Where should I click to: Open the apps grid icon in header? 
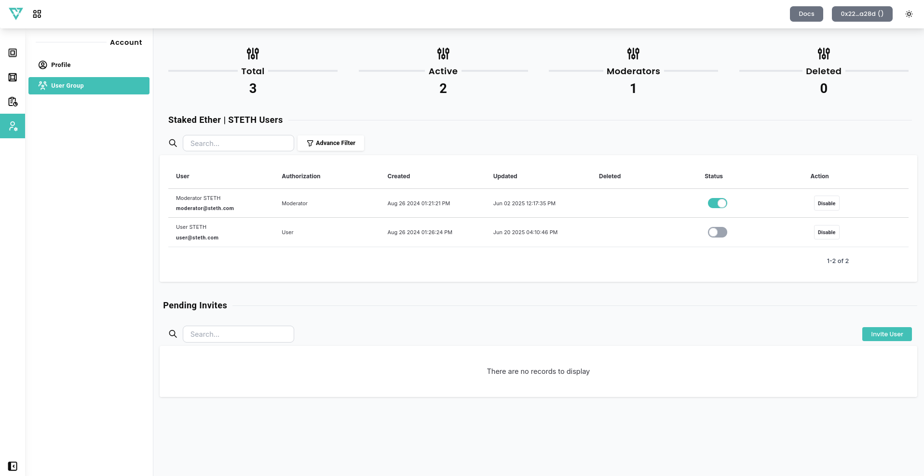pos(37,14)
